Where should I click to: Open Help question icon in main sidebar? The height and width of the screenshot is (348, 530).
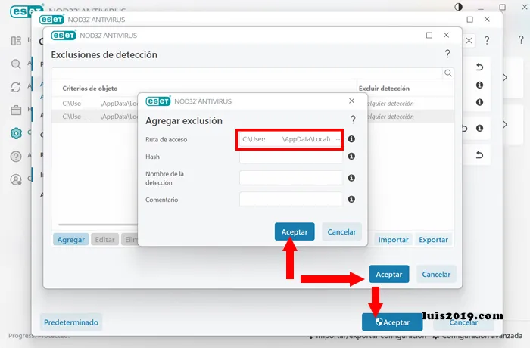(x=16, y=156)
